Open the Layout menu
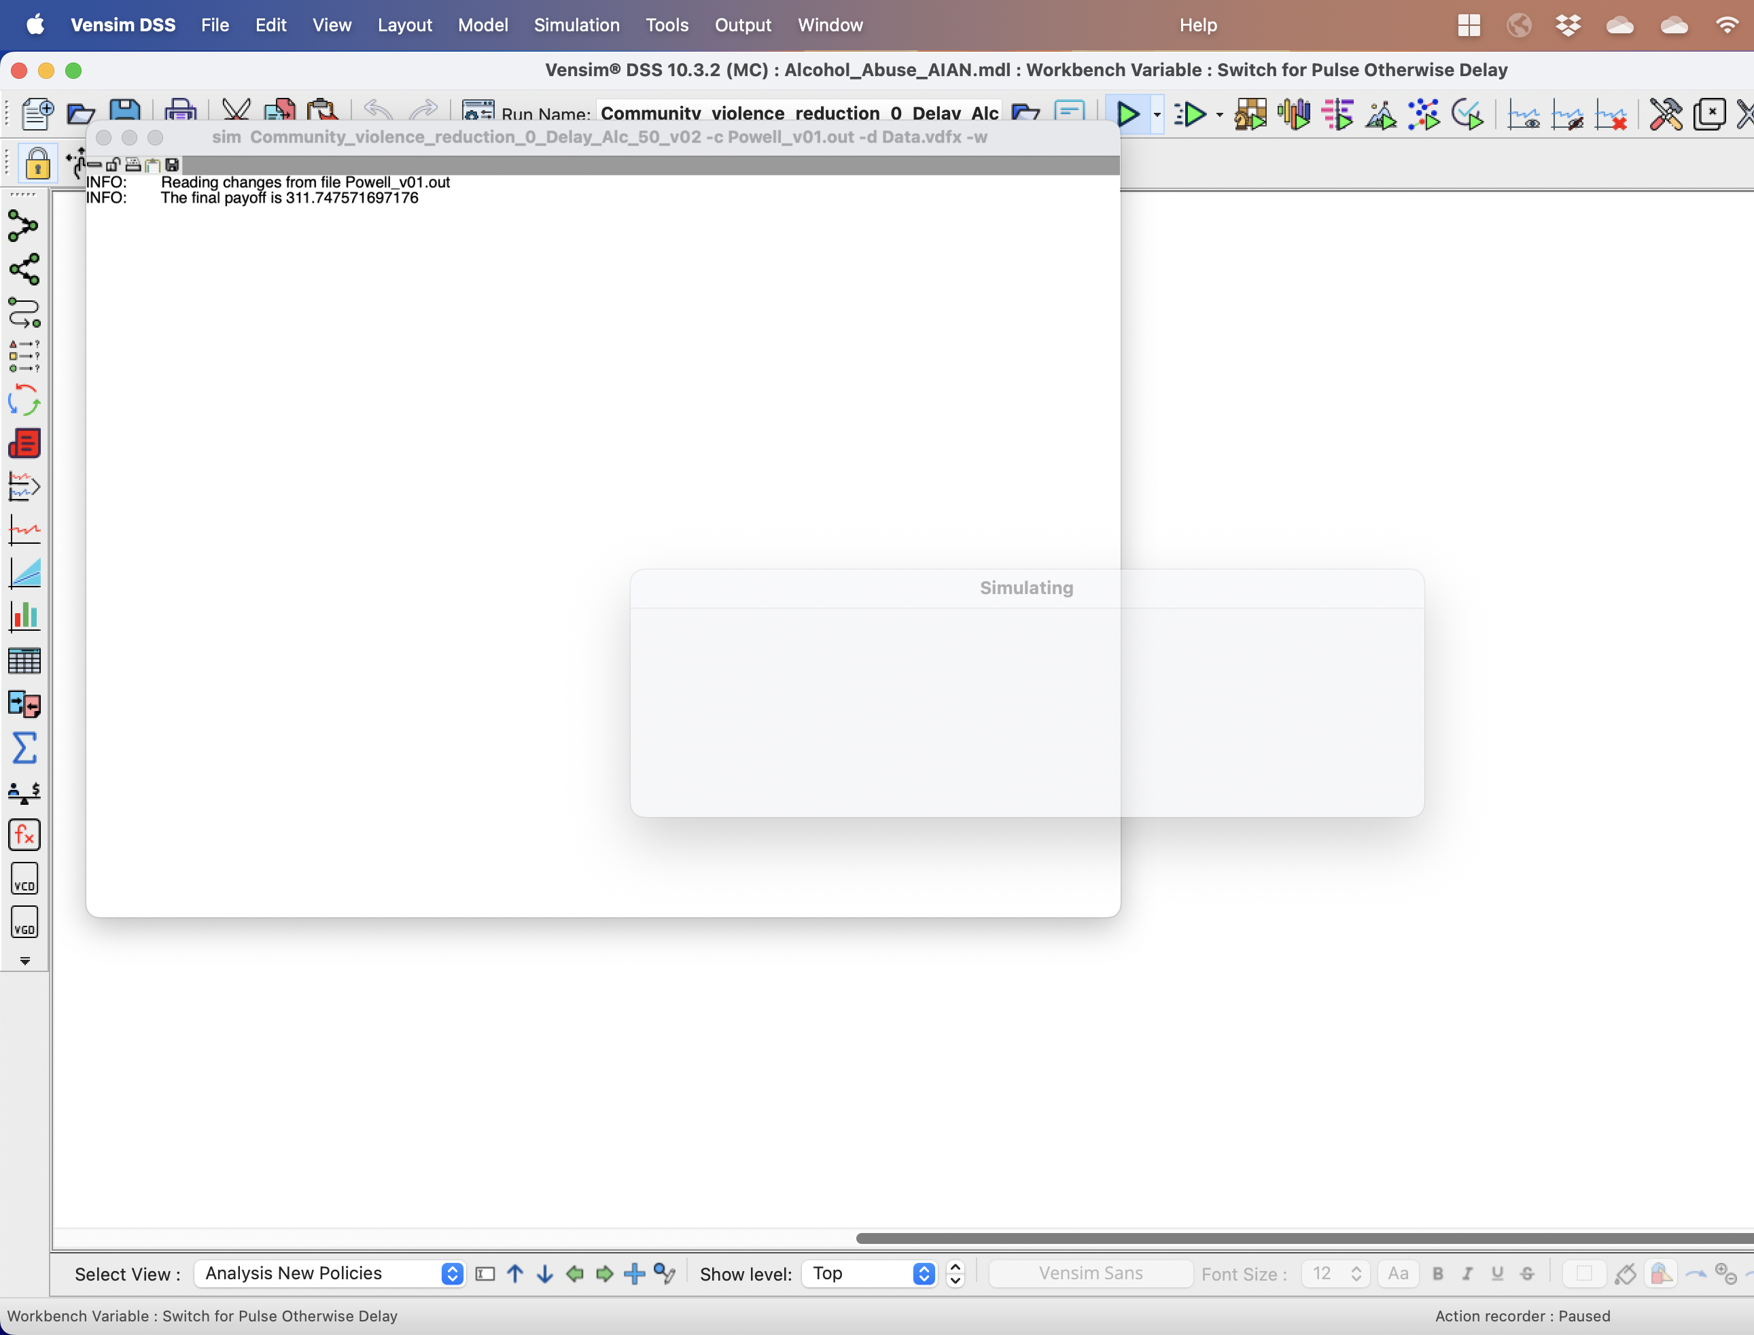1754x1335 pixels. (404, 24)
